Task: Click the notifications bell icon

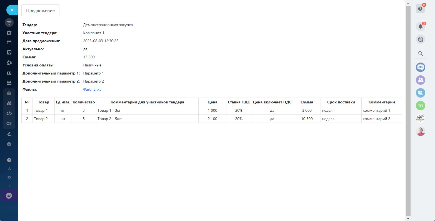Action: 420,26
